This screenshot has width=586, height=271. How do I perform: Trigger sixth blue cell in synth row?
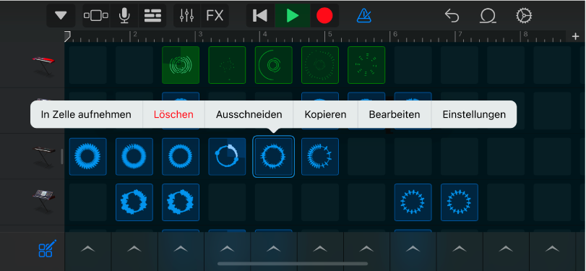[320, 157]
